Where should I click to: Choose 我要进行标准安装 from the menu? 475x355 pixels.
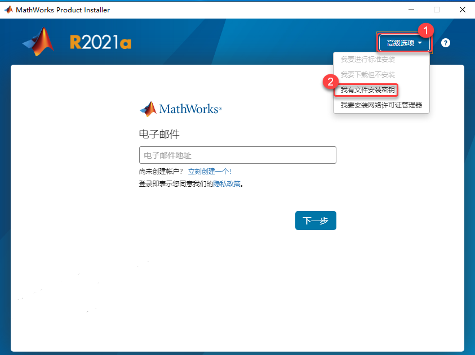[x=368, y=60]
